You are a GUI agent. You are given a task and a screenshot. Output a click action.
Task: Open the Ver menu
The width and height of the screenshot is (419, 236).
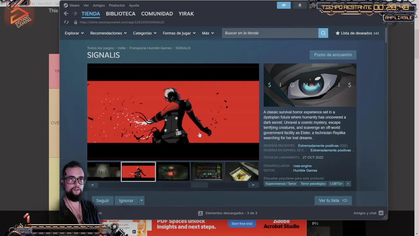click(x=86, y=5)
